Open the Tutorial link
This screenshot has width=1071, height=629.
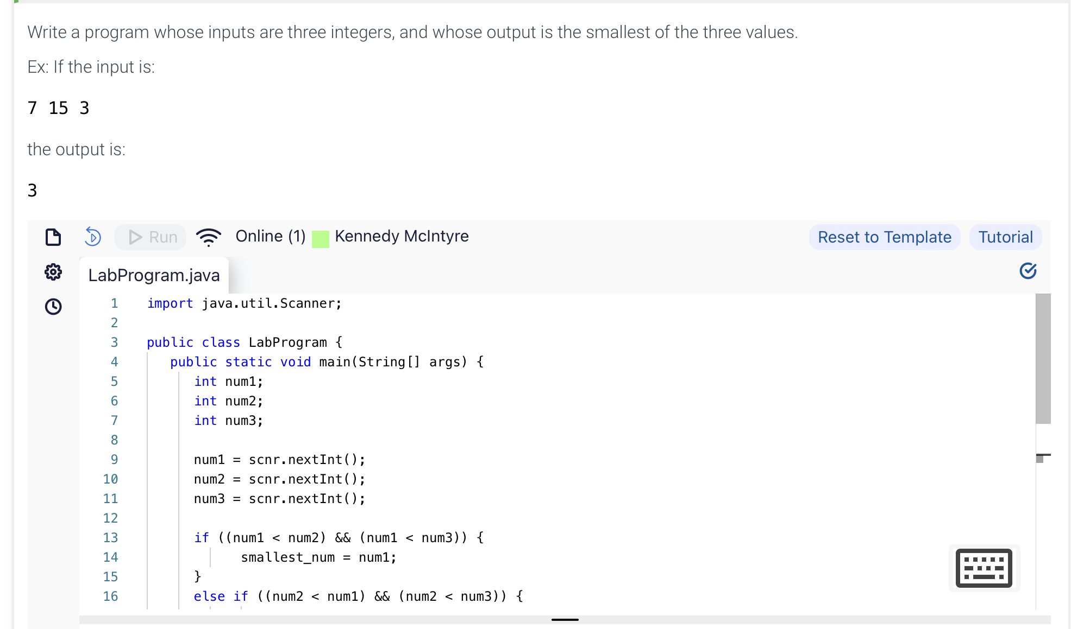1005,237
